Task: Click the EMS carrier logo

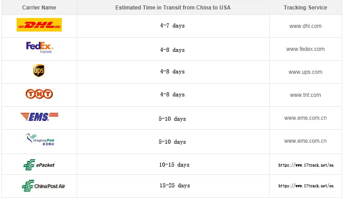Action: tap(39, 117)
